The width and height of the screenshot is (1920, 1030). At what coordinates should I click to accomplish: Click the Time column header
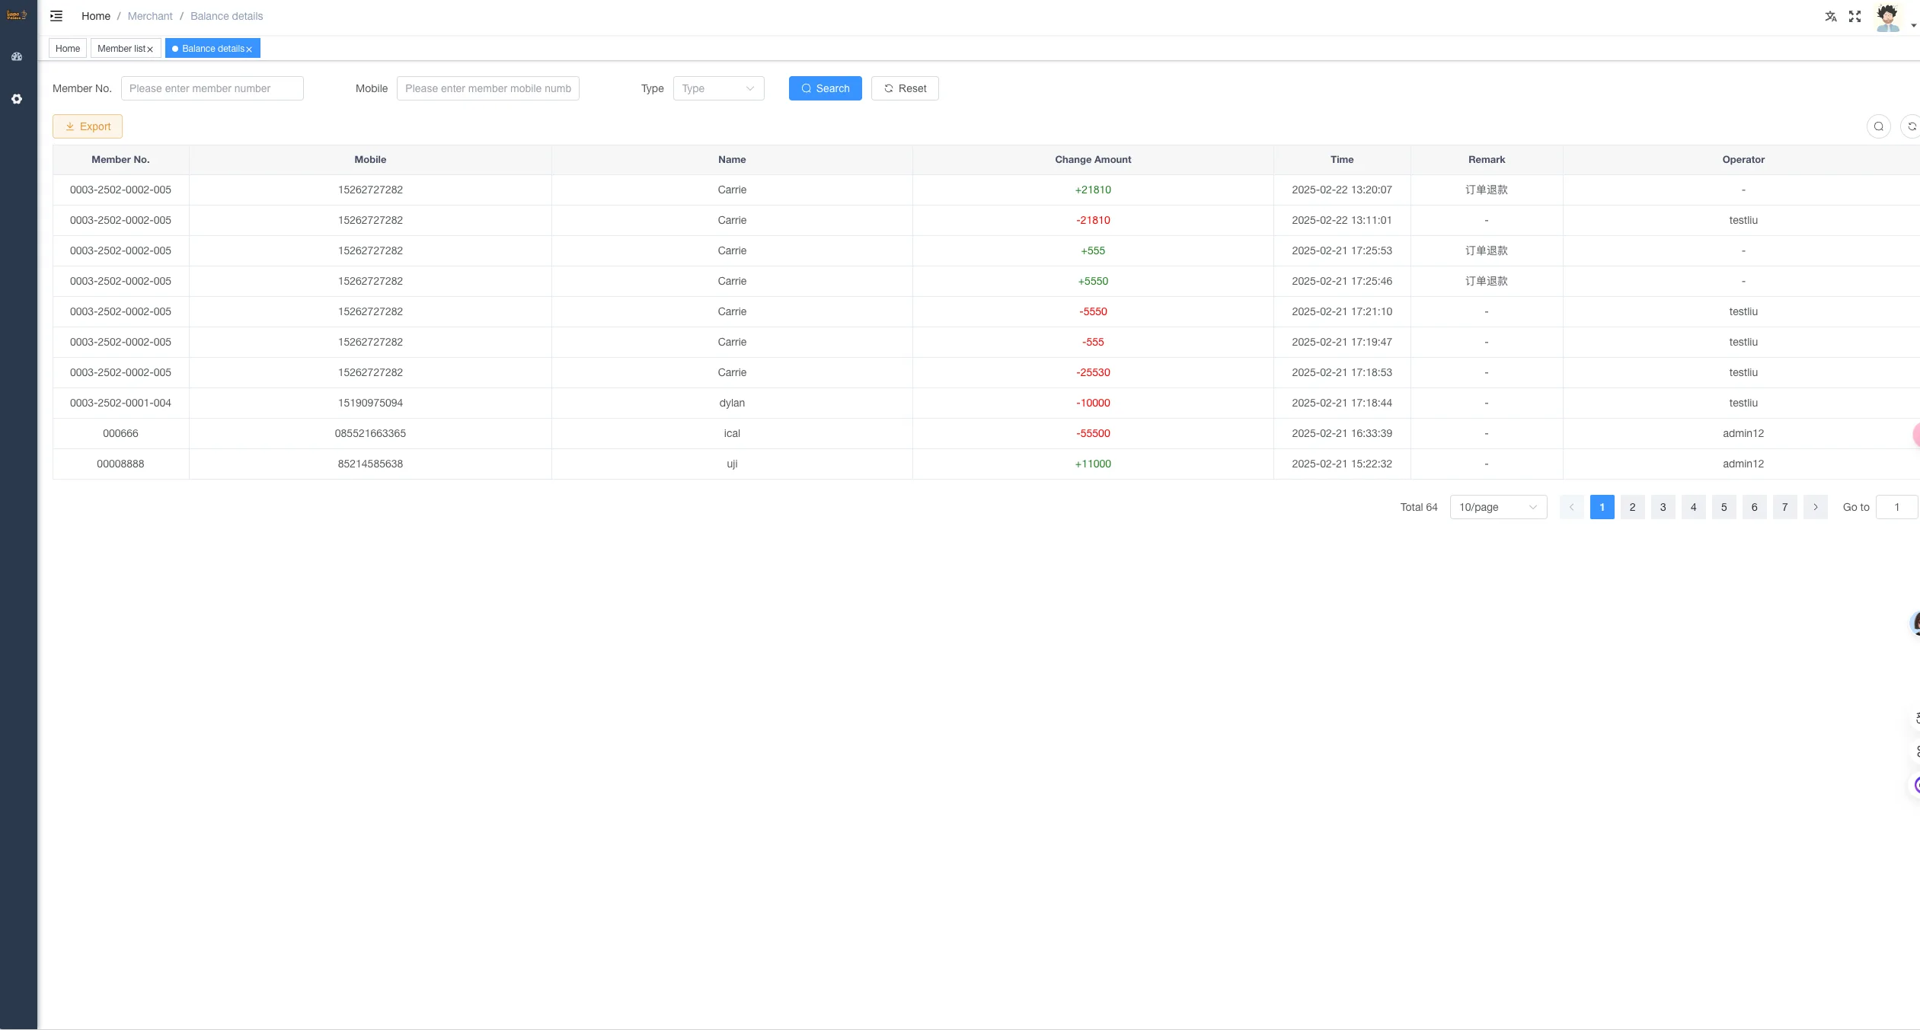tap(1342, 160)
